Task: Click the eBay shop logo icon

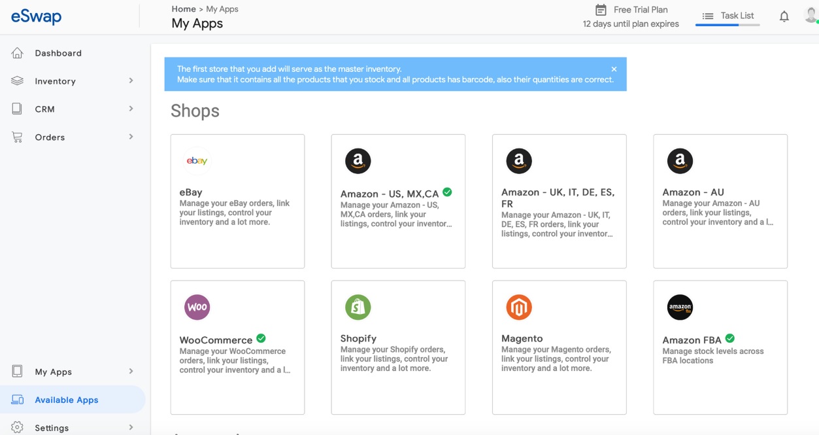Action: [x=197, y=161]
